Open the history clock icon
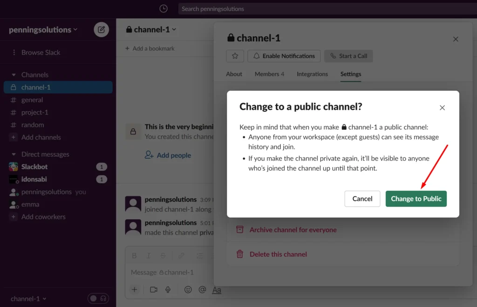Screen dimensions: 477x307 tap(164, 8)
